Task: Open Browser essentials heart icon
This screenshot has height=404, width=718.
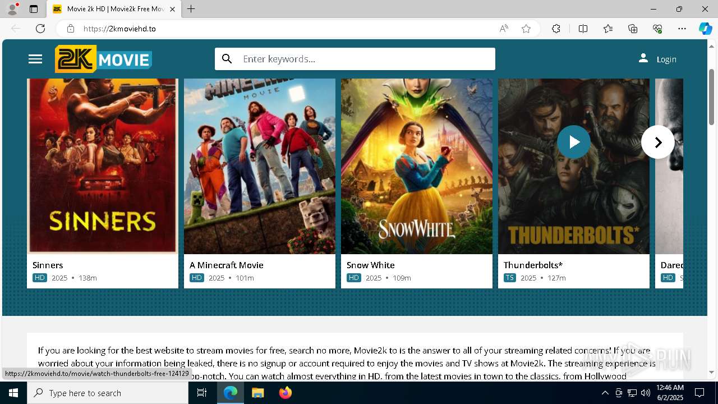Action: tap(657, 29)
